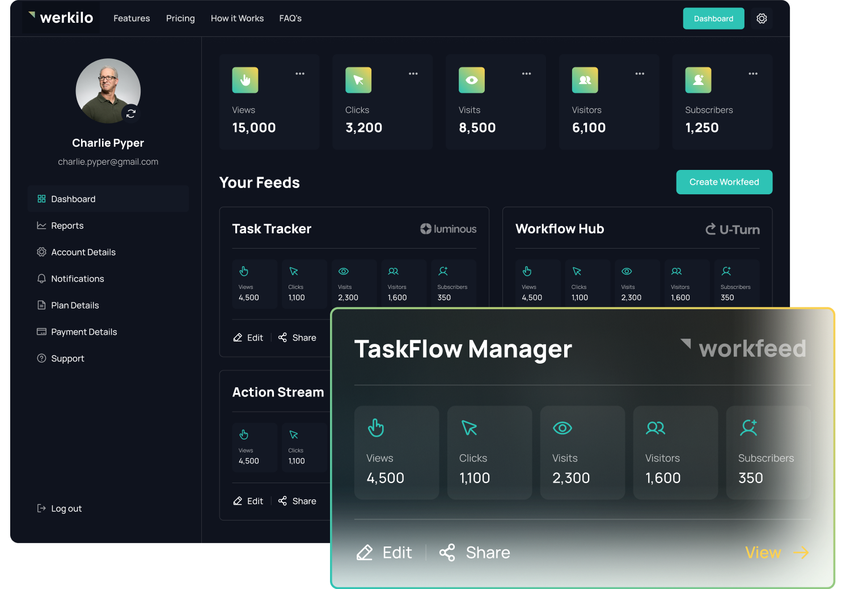Edit the Task Tracker feed
This screenshot has height=589, width=846.
pyautogui.click(x=248, y=338)
